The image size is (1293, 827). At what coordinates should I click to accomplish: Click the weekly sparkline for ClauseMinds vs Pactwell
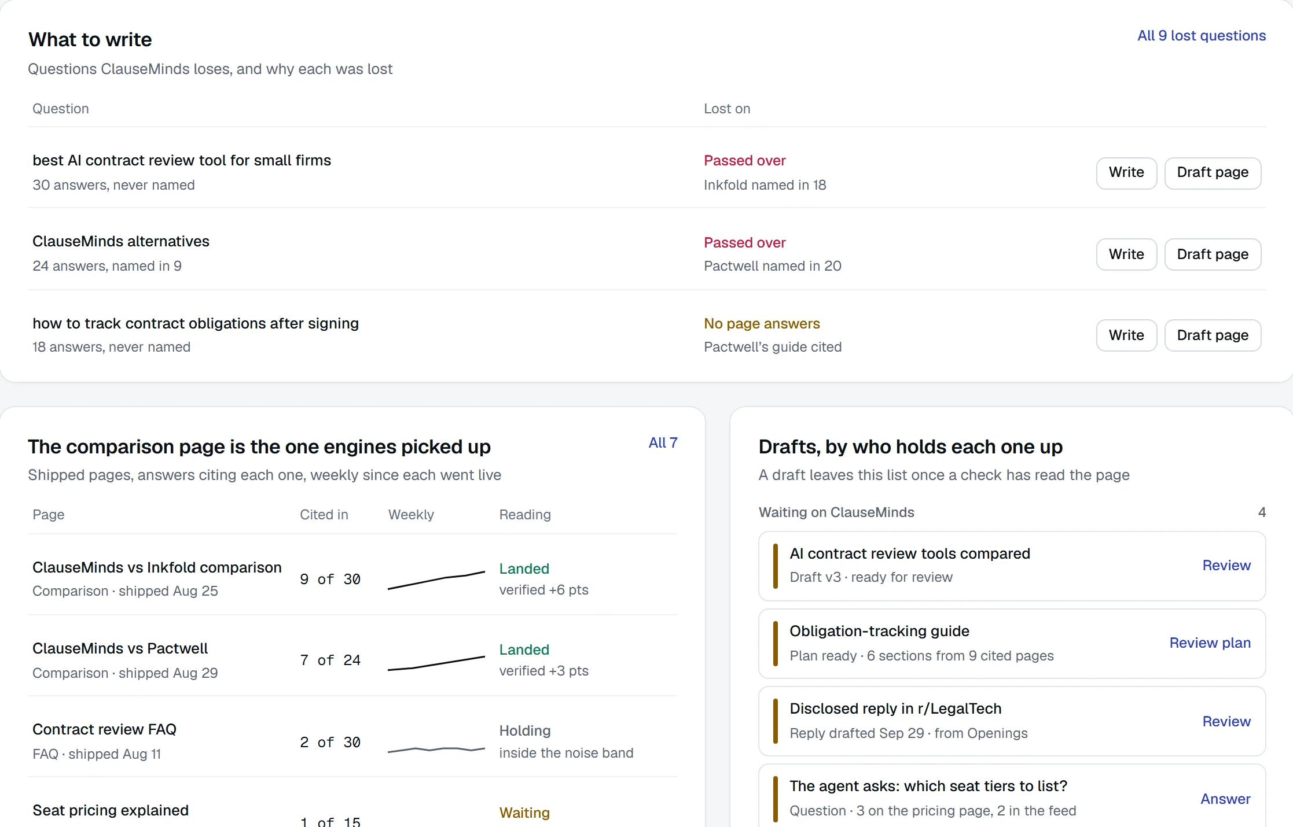(x=436, y=663)
